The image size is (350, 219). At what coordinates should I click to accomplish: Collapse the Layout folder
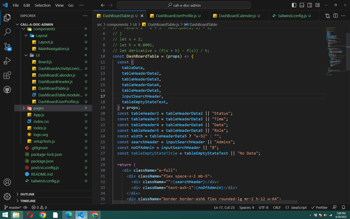coord(53,35)
